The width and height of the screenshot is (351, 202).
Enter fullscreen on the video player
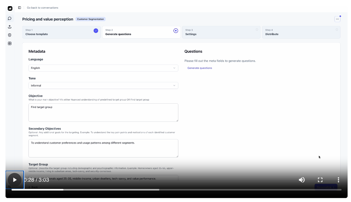coord(320,180)
